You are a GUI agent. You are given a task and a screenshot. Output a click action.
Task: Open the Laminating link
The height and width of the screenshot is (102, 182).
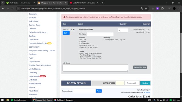click(x=33, y=73)
